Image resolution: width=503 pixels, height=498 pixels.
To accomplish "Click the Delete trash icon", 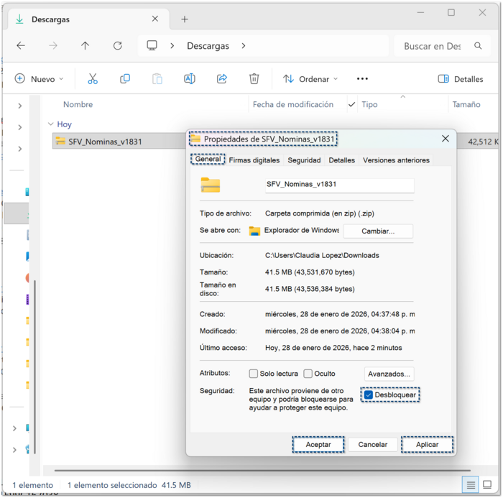I will tap(254, 79).
